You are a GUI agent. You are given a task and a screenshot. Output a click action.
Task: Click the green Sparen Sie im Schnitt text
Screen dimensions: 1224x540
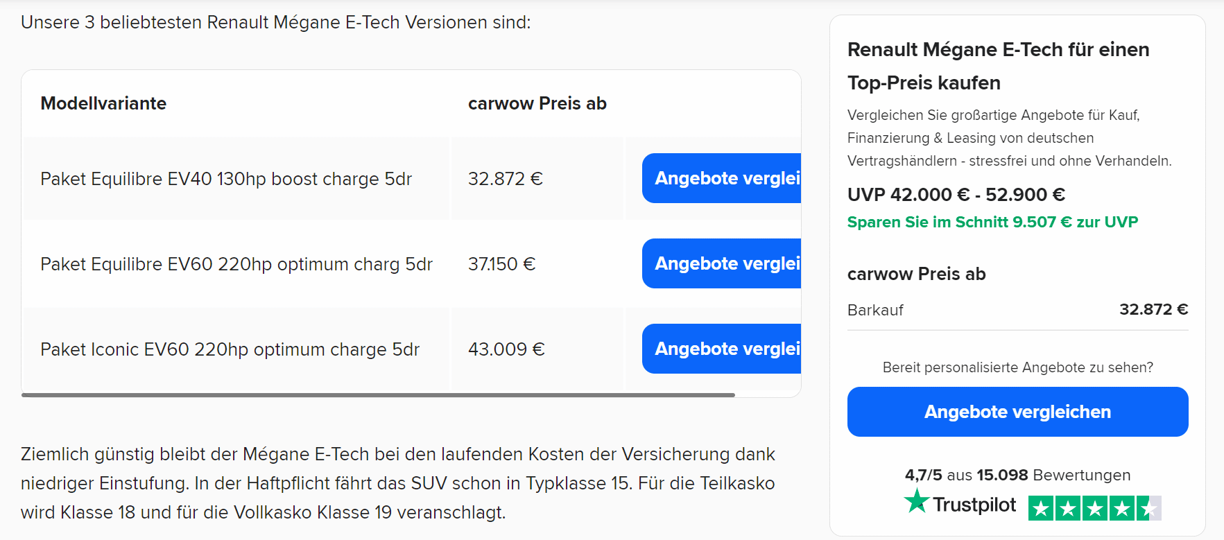(992, 222)
